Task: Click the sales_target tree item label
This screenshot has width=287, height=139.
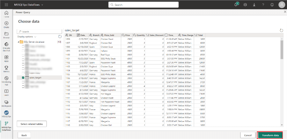Action: (35, 77)
